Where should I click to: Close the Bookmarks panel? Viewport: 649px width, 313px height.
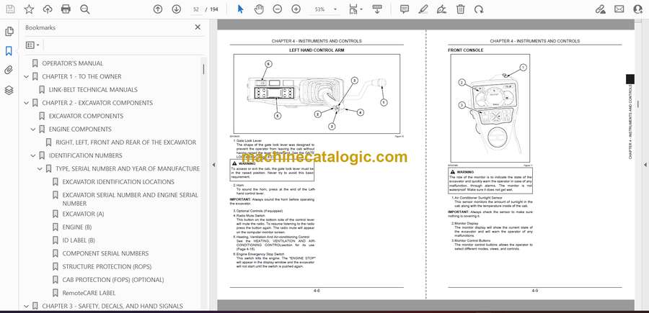point(198,27)
